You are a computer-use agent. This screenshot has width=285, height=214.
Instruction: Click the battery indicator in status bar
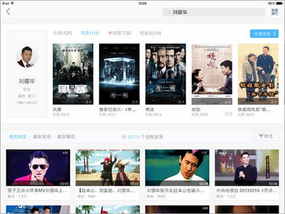click(x=280, y=3)
